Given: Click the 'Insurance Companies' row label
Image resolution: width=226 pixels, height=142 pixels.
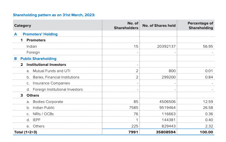Looking at the screenshot, I should 51,83.
